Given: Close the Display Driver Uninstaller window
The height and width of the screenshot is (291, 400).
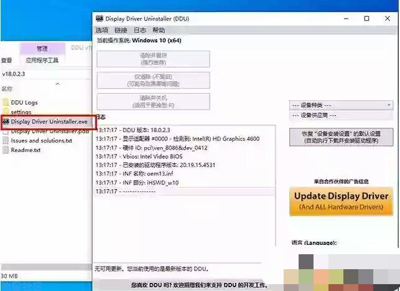Looking at the screenshot, I should [x=387, y=19].
